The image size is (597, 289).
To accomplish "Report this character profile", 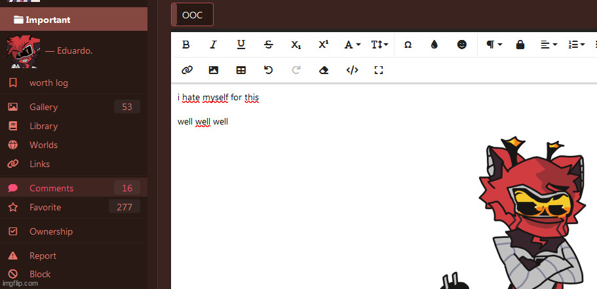I will [43, 256].
